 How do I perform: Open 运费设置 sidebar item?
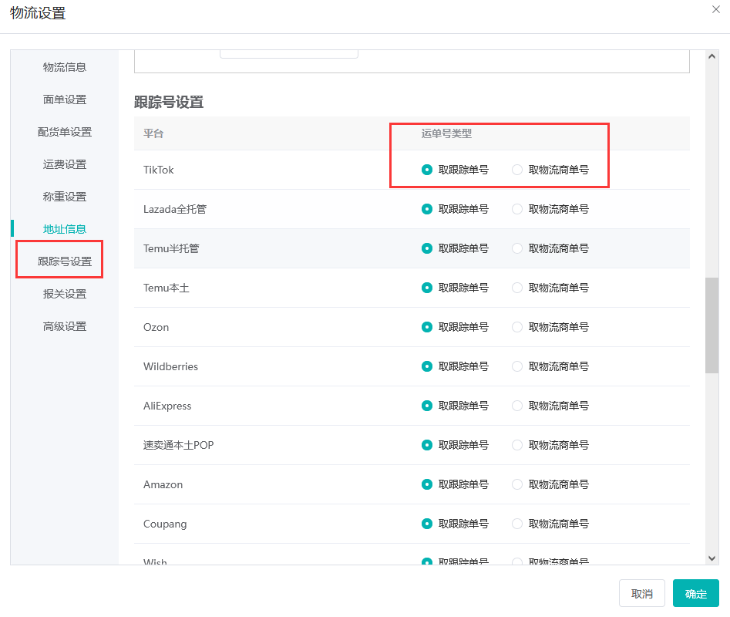65,164
